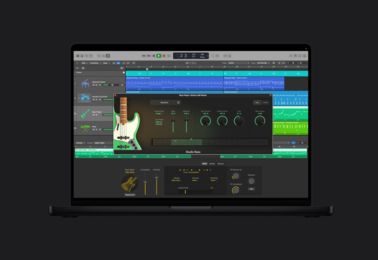Open the Library icon in control bar
The height and width of the screenshot is (260, 378).
click(78, 56)
